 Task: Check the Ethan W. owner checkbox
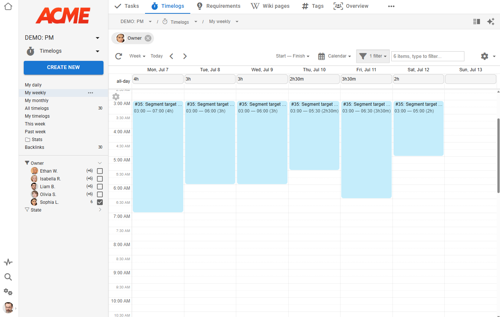[99, 171]
